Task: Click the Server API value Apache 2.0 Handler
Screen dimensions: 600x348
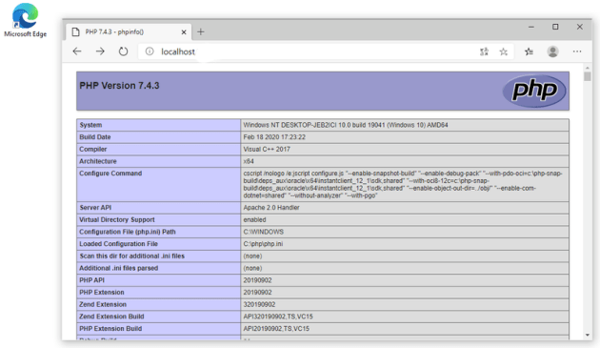Action: pos(271,208)
